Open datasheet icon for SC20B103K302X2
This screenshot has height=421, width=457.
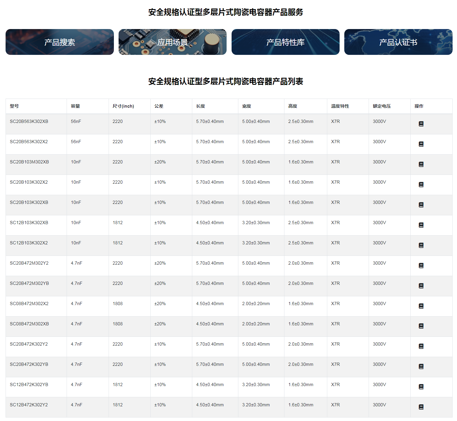421,185
